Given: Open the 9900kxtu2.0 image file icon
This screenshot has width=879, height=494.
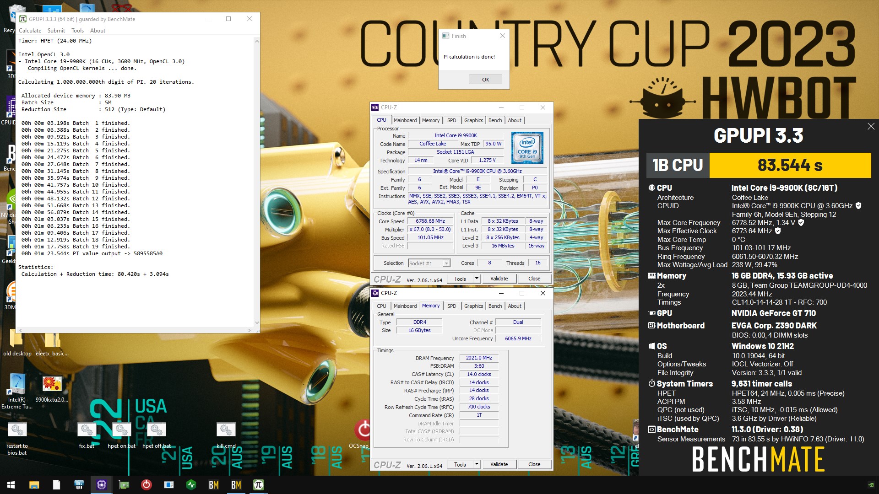Looking at the screenshot, I should (52, 389).
